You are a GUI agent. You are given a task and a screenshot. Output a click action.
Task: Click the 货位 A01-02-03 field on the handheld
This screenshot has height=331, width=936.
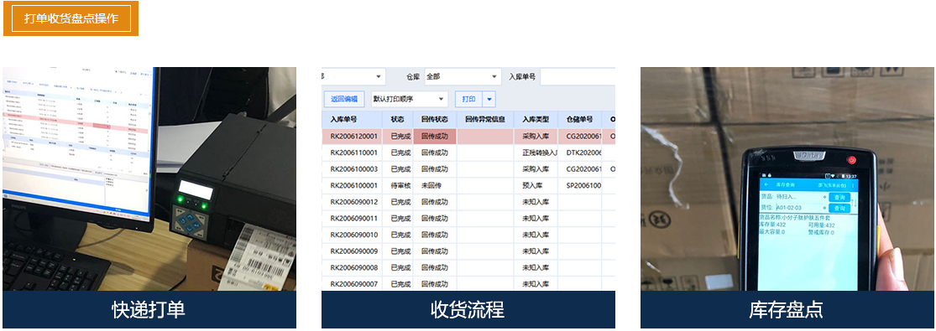click(800, 208)
